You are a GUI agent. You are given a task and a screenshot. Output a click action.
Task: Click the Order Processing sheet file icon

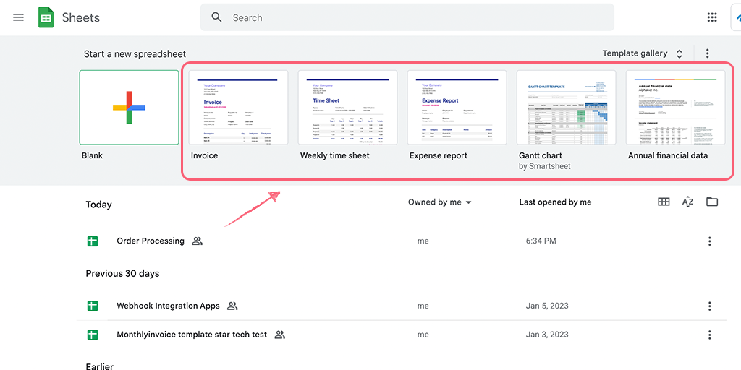tap(92, 241)
